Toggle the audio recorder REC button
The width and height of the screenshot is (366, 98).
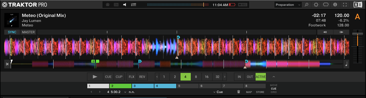[243, 5]
